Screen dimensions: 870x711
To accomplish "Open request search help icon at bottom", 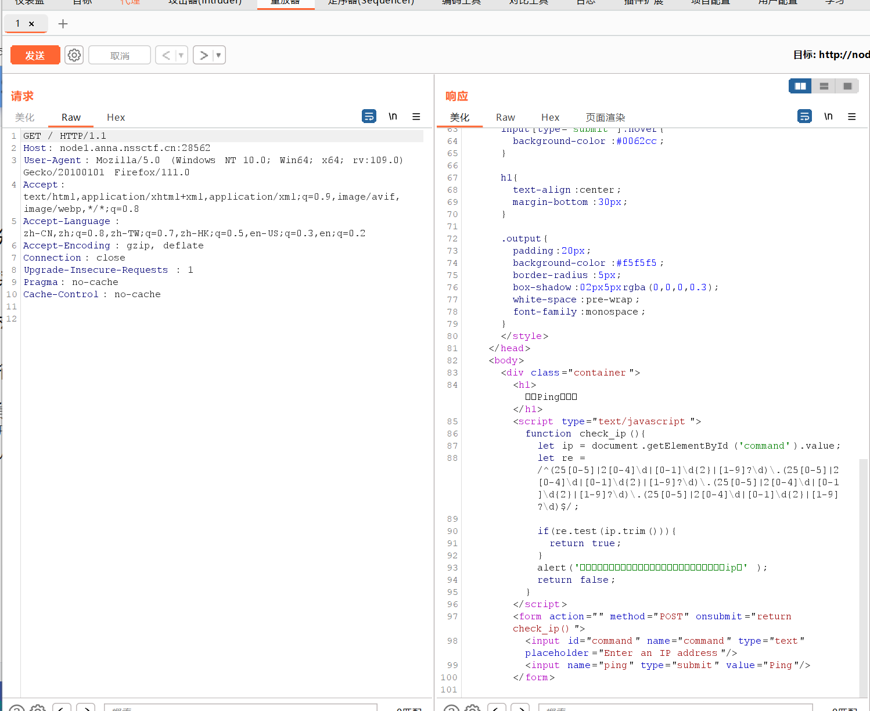I will pos(17,708).
